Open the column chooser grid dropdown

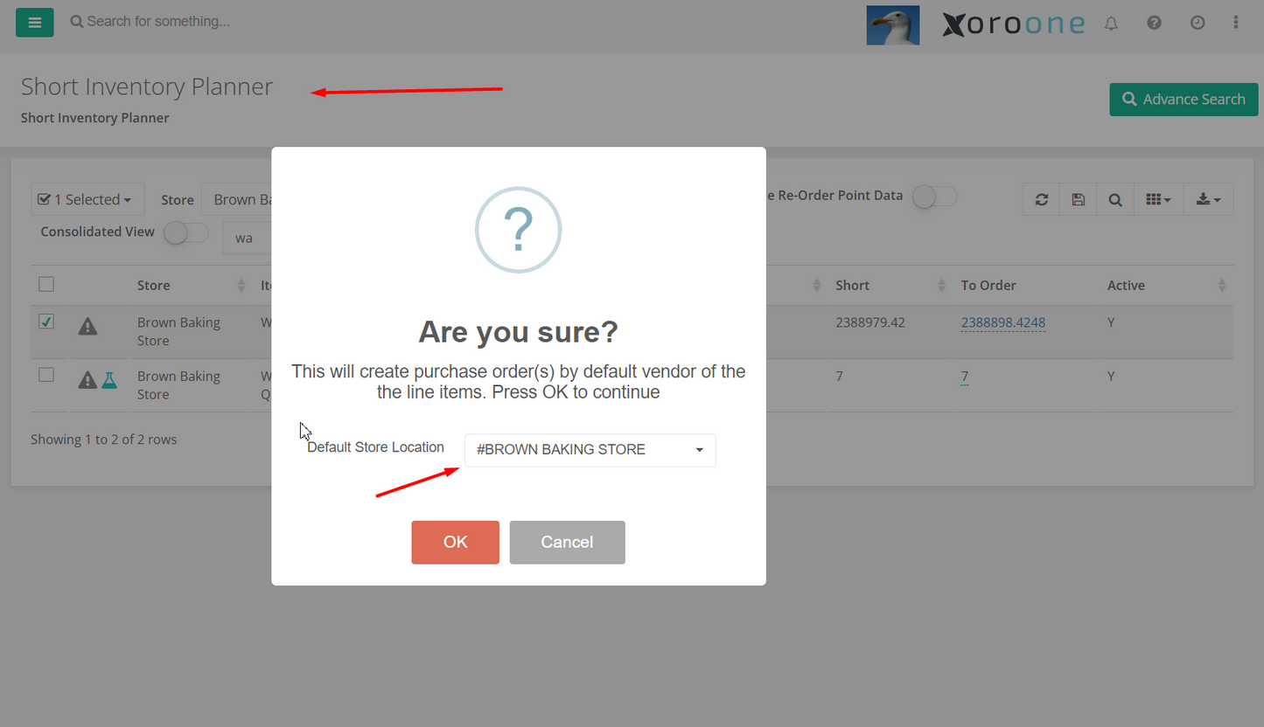(x=1158, y=199)
